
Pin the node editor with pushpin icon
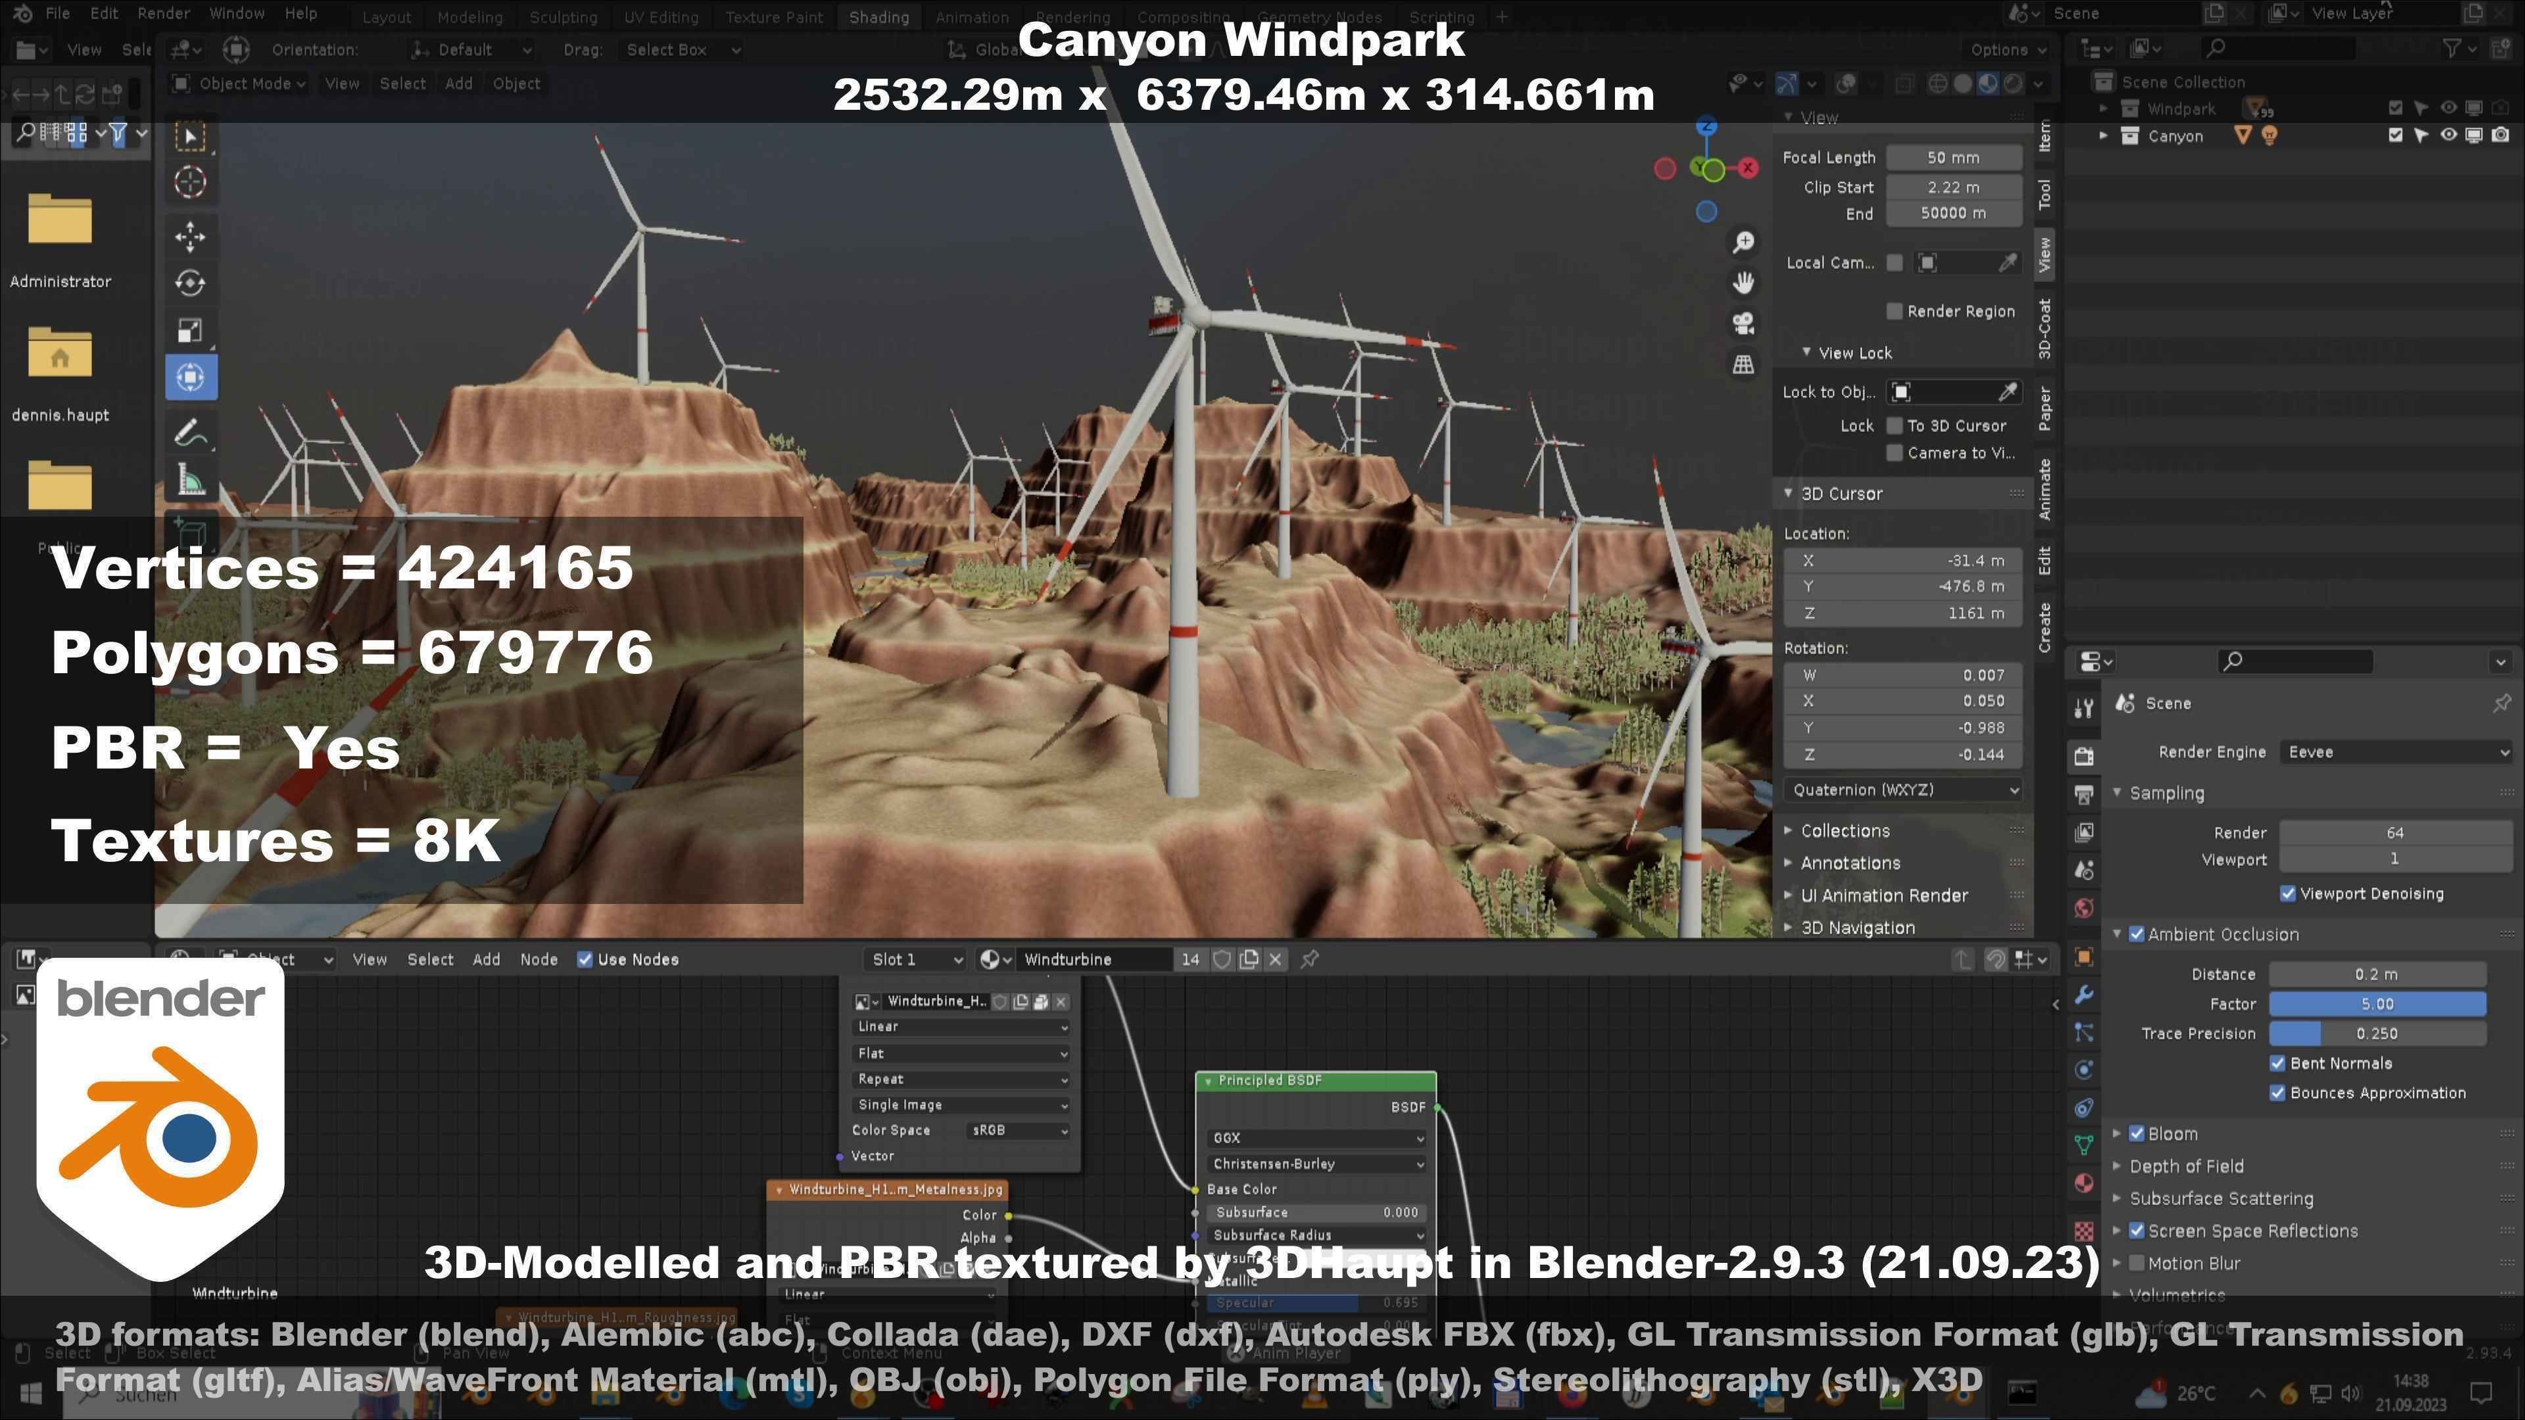1310,959
